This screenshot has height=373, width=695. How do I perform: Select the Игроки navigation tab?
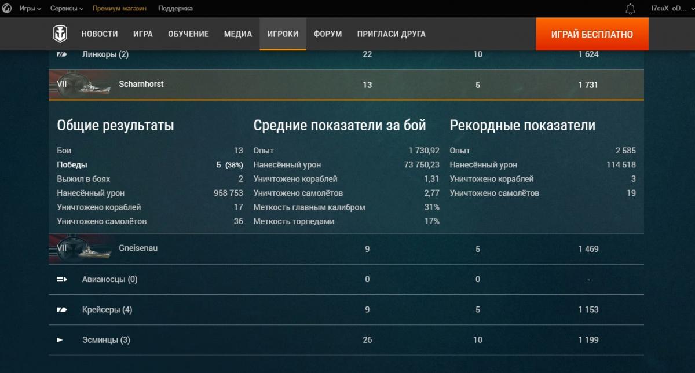[x=283, y=34]
